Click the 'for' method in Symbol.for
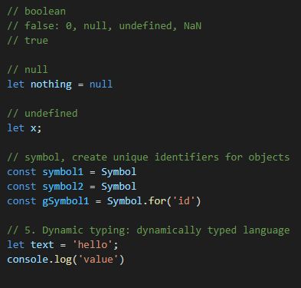The height and width of the screenshot is (288, 301). (x=157, y=201)
